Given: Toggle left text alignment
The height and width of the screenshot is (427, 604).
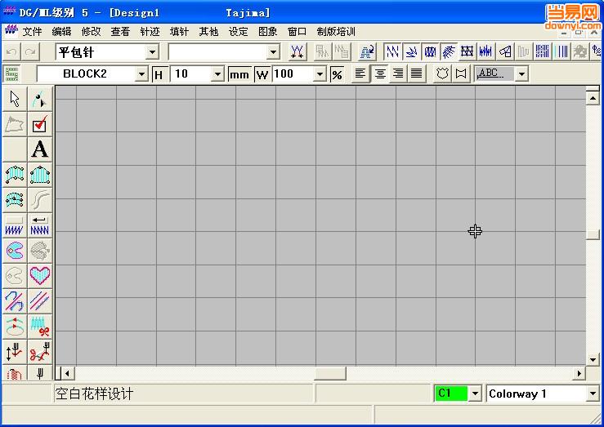Looking at the screenshot, I should pos(360,73).
